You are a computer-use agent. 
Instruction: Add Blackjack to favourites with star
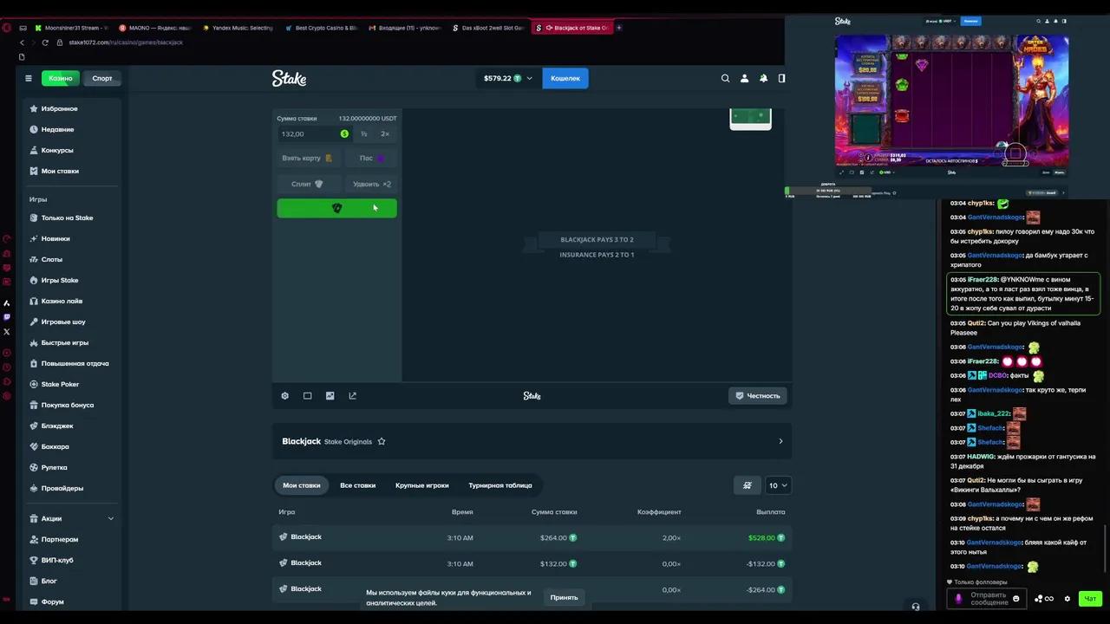(382, 441)
